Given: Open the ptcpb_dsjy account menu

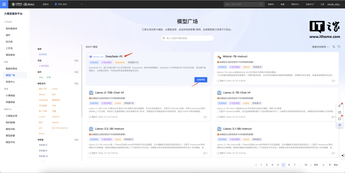Looking at the screenshot, I should (334, 4).
